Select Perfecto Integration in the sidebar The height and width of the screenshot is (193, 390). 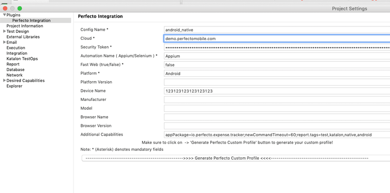pyautogui.click(x=31, y=21)
